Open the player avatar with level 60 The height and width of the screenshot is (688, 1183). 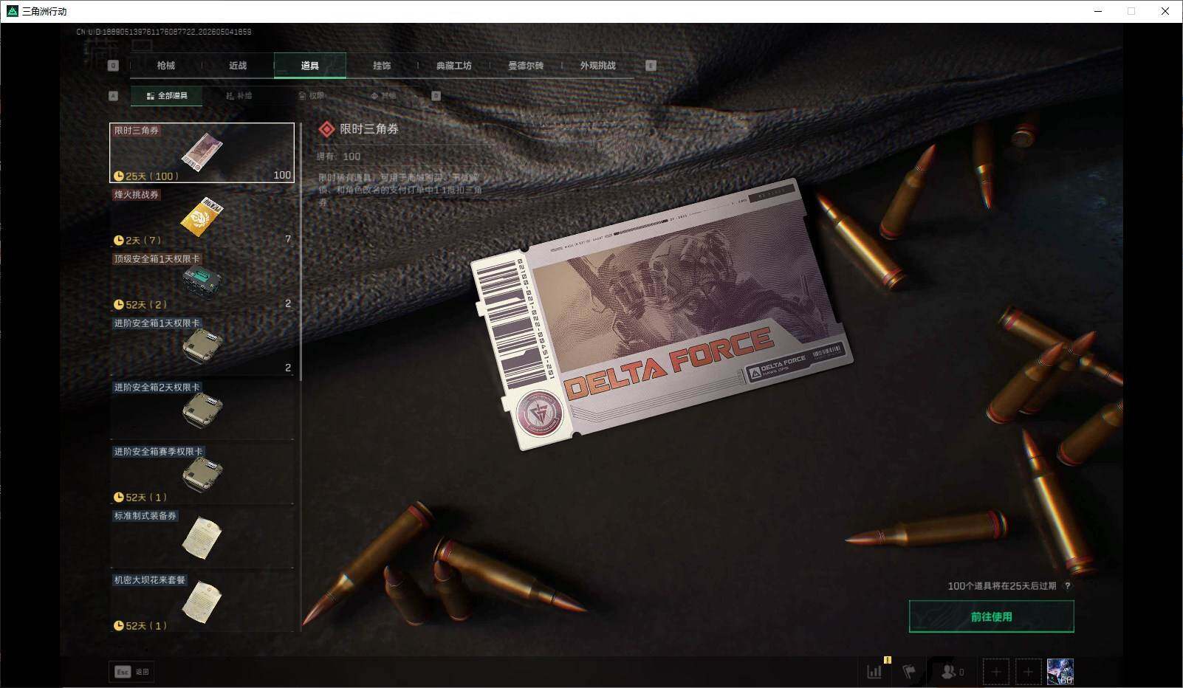(1060, 672)
